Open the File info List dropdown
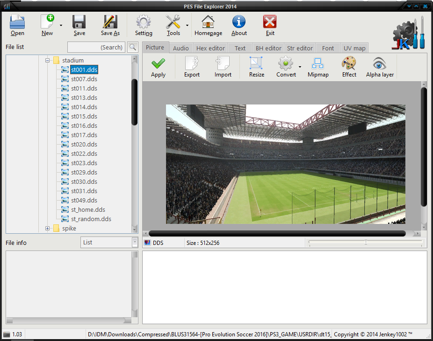The image size is (433, 341). [x=135, y=242]
